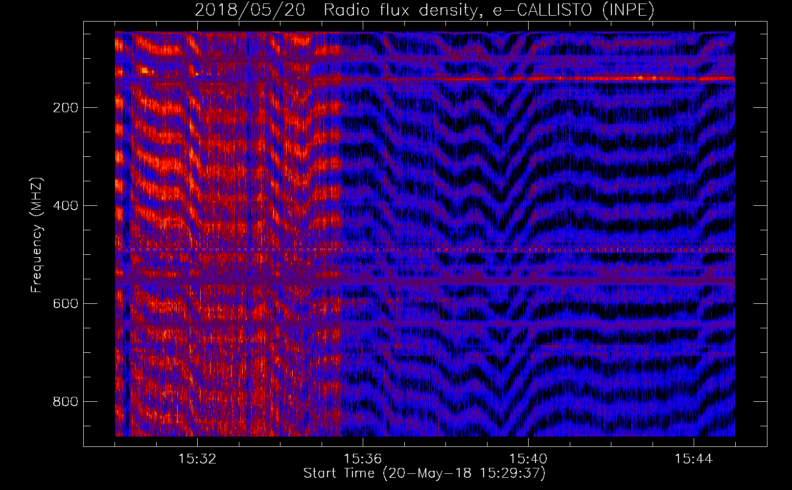
Task: Click the 15:44 time tick label
Action: point(694,459)
